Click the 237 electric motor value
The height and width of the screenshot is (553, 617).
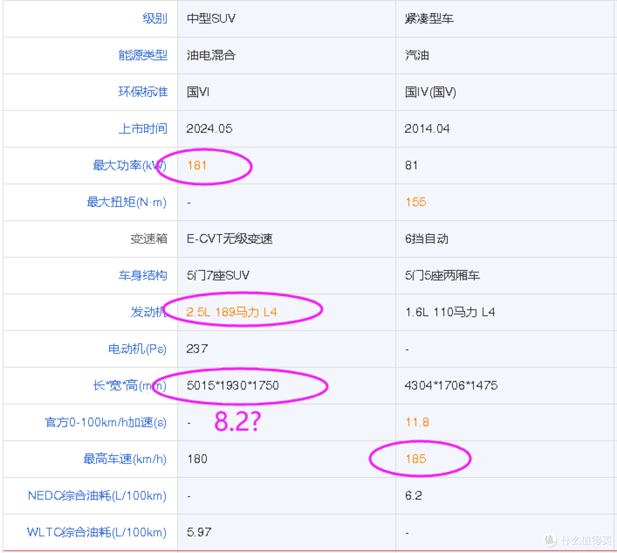pos(197,349)
